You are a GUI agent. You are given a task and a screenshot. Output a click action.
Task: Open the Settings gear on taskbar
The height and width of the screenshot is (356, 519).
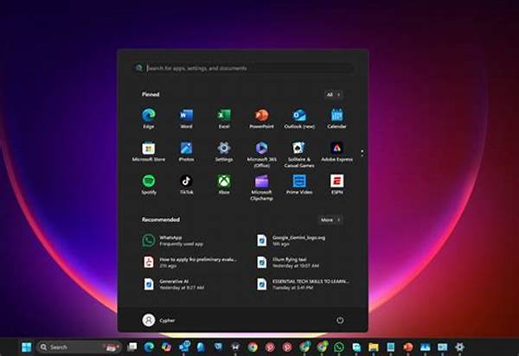459,346
